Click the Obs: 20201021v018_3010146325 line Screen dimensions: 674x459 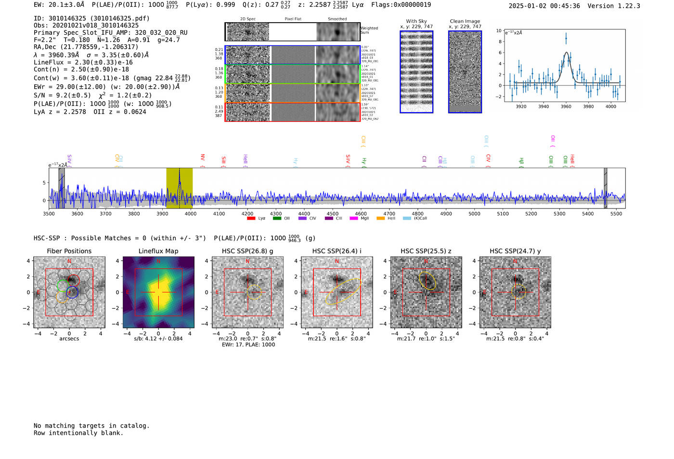(86, 26)
